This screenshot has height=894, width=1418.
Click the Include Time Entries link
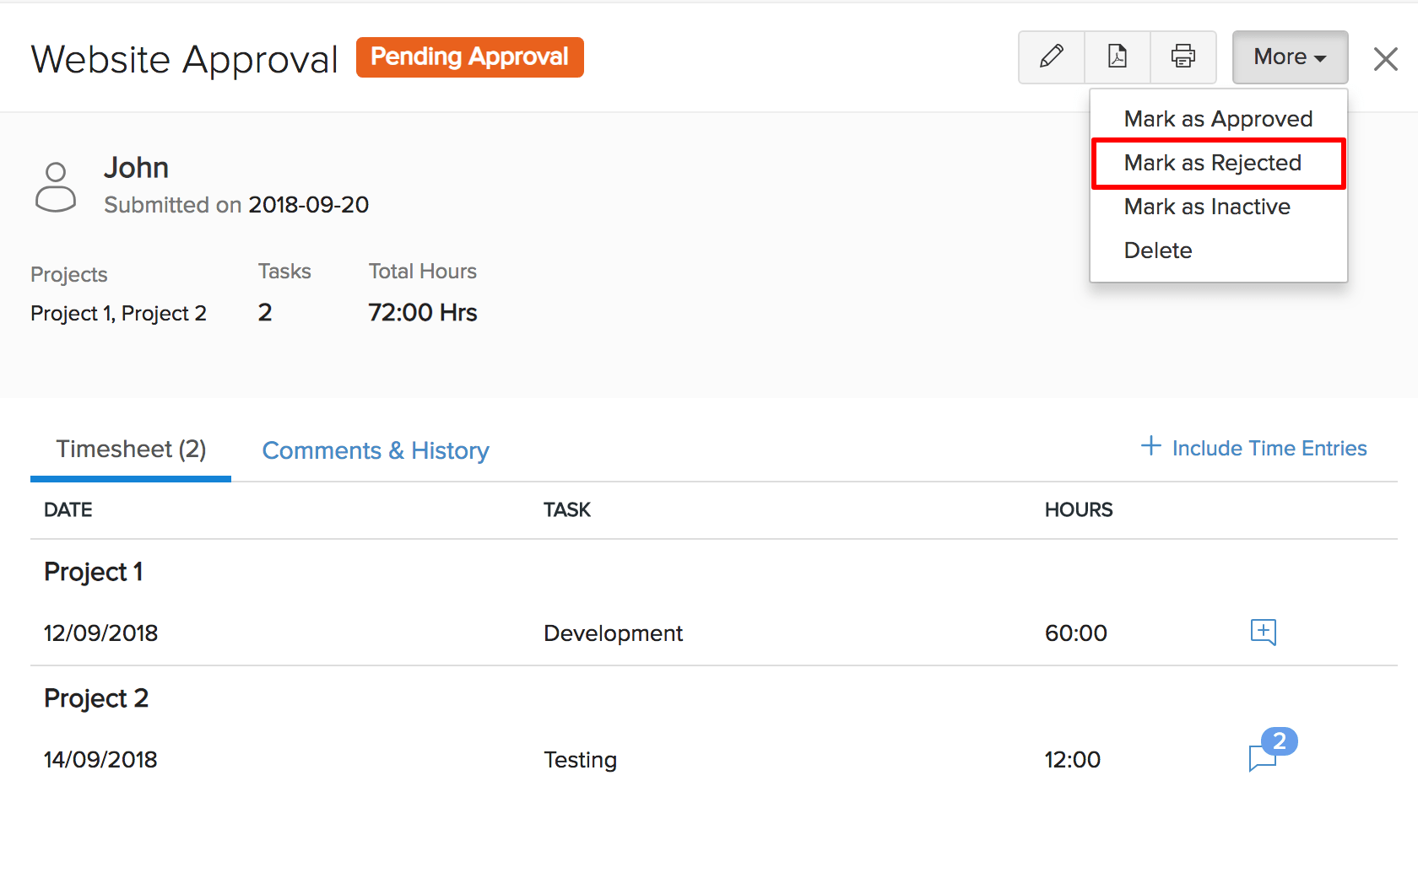(1269, 449)
